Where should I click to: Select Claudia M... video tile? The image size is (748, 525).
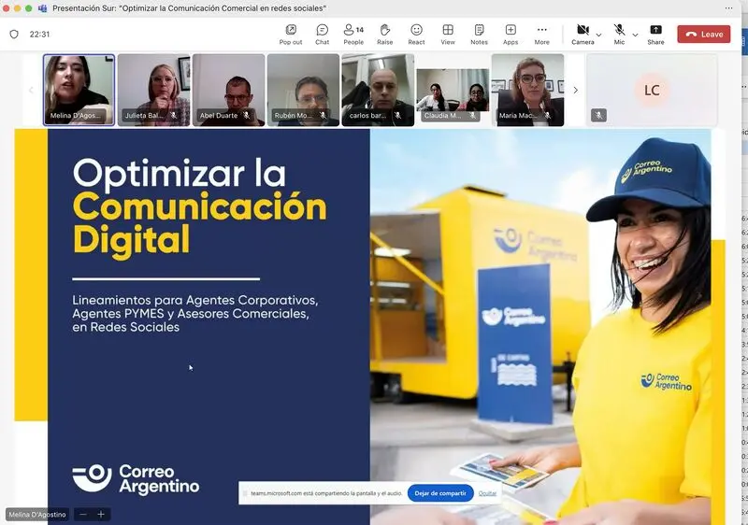click(453, 90)
